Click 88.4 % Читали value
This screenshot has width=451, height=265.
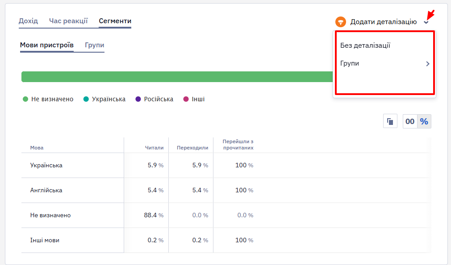point(154,215)
